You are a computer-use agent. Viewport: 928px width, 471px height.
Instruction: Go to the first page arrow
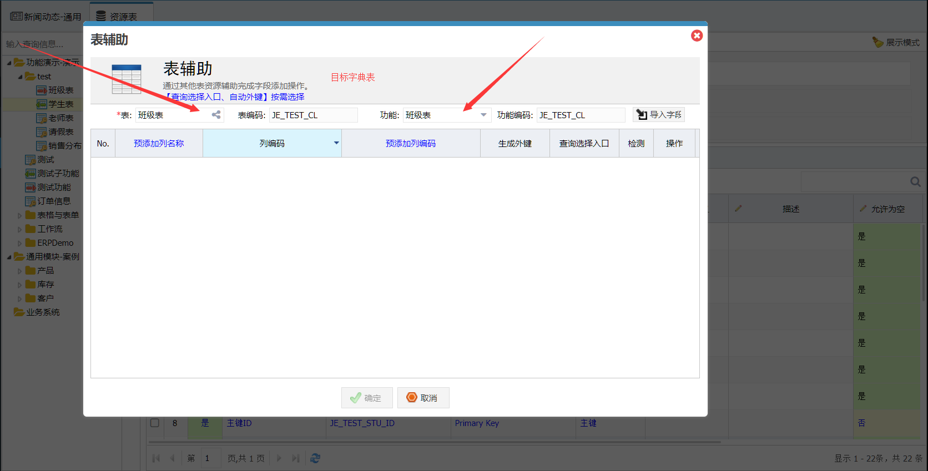click(156, 458)
